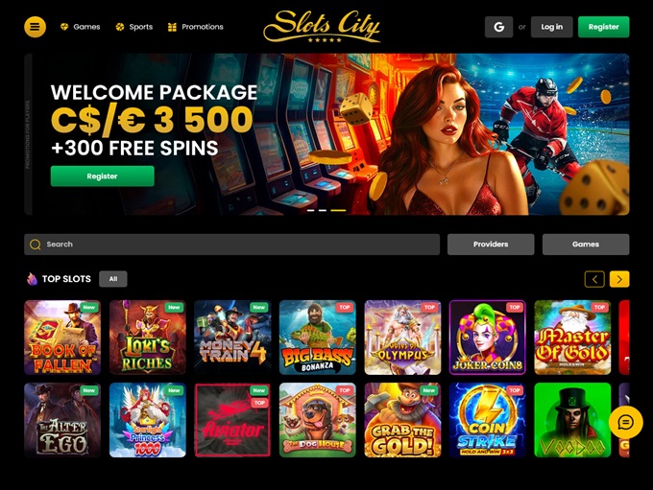Open the Games menu item
The width and height of the screenshot is (653, 490).
pyautogui.click(x=81, y=27)
